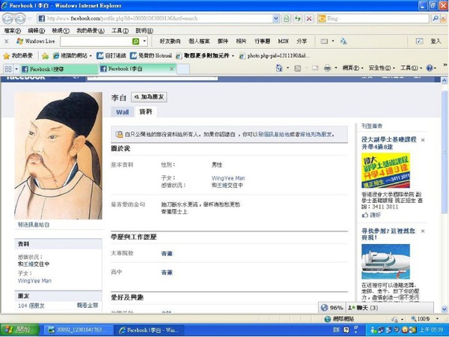The height and width of the screenshot is (337, 449).
Task: Click the 加為朋友 add friend button
Action: tap(149, 97)
